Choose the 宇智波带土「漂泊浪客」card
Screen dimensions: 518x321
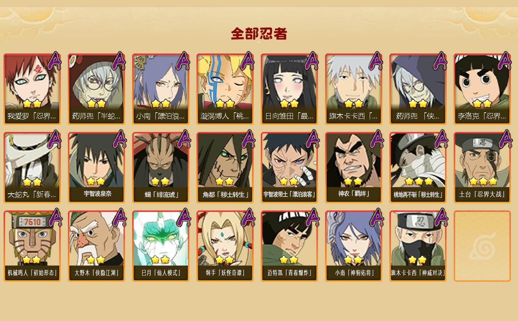pyautogui.click(x=289, y=168)
